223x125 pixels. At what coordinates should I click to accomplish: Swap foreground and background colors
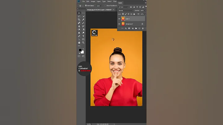coord(83,49)
